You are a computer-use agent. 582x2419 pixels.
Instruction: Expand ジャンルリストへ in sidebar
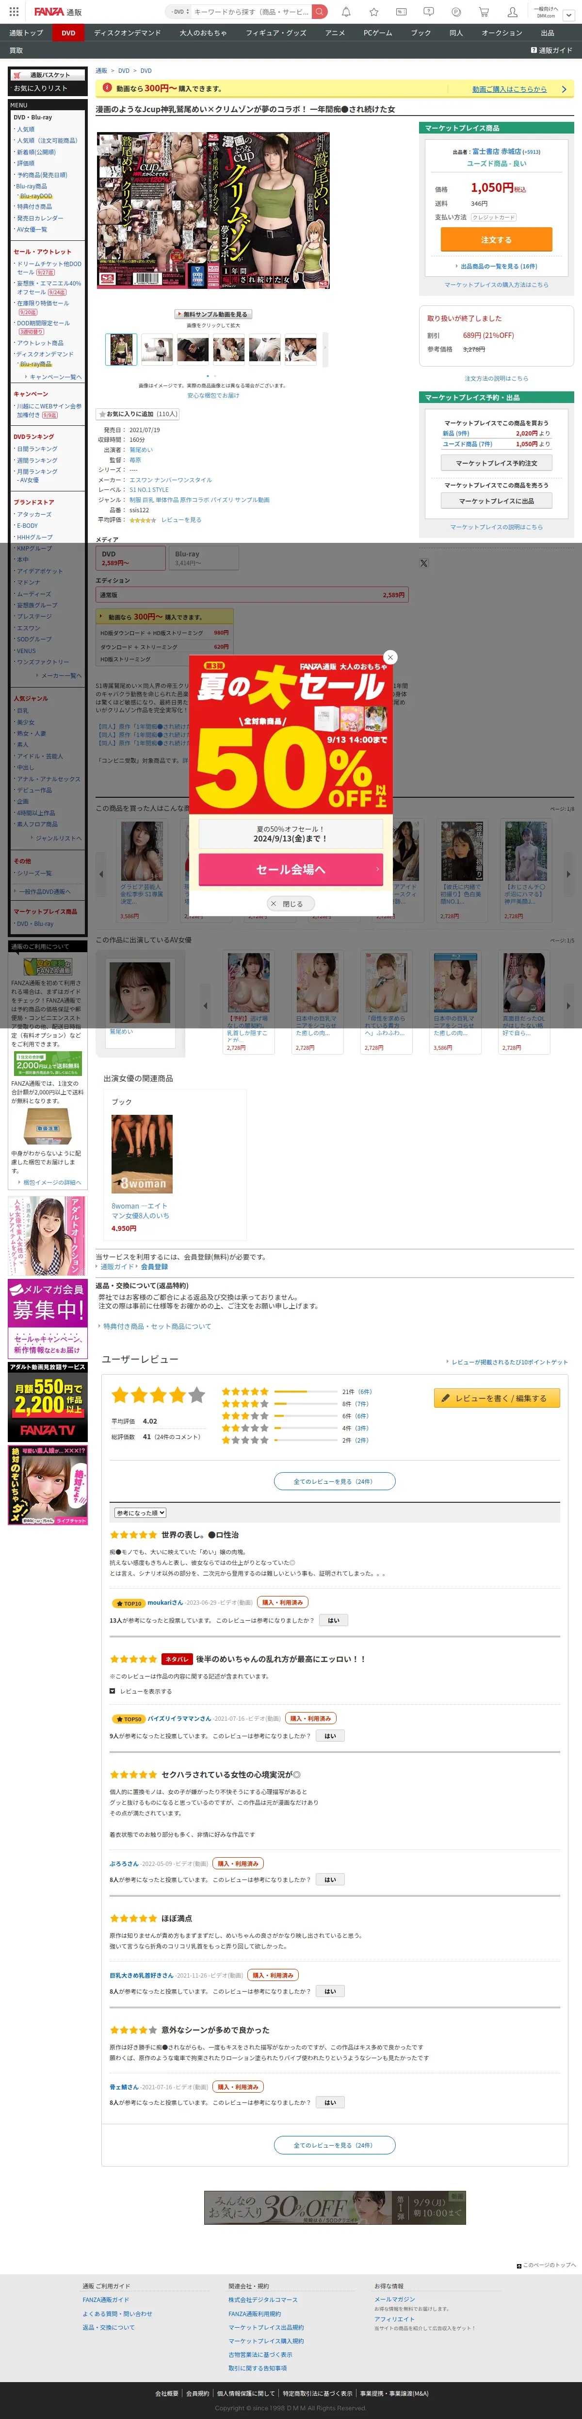56,839
